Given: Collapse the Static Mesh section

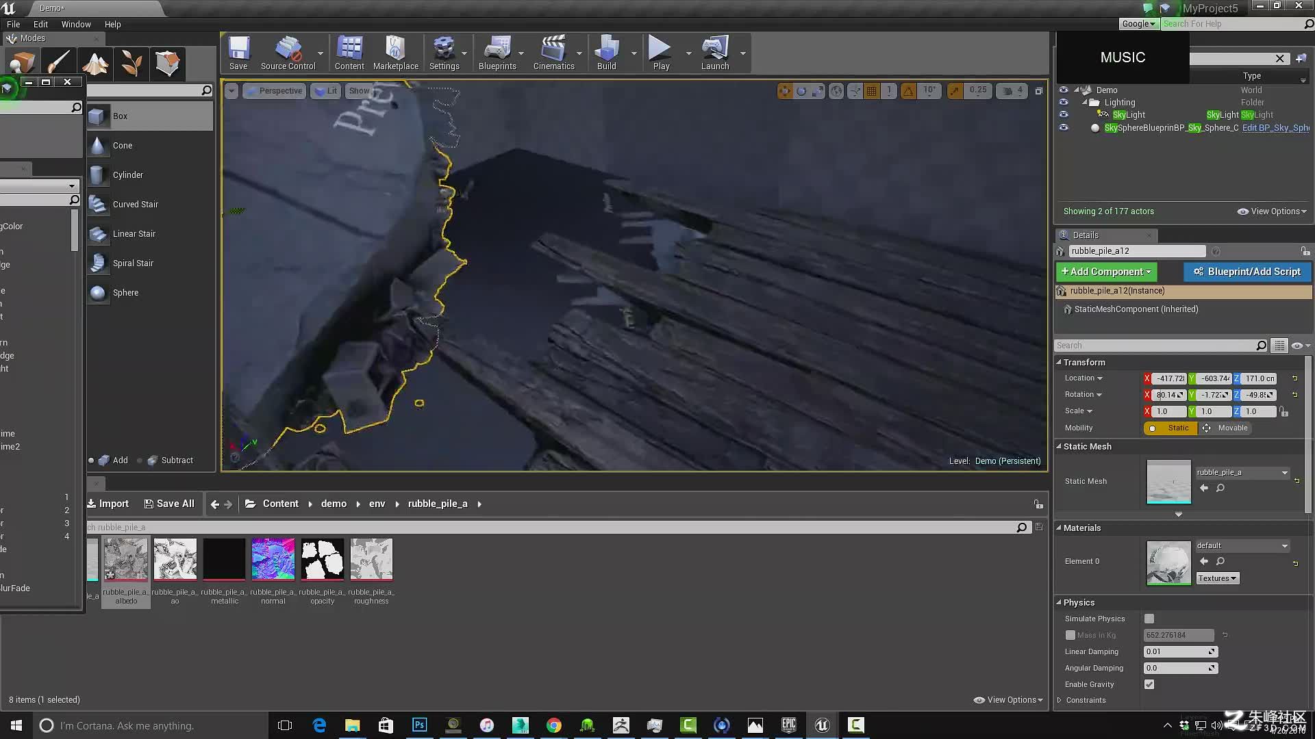Looking at the screenshot, I should click(x=1059, y=446).
